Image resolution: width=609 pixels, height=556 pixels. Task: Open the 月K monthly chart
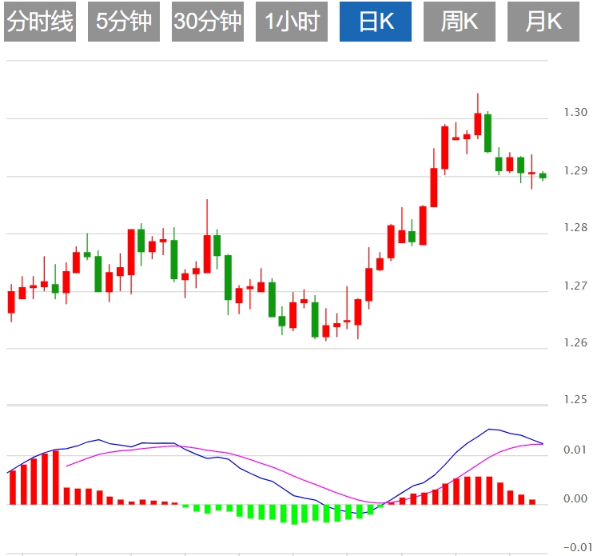(x=543, y=22)
